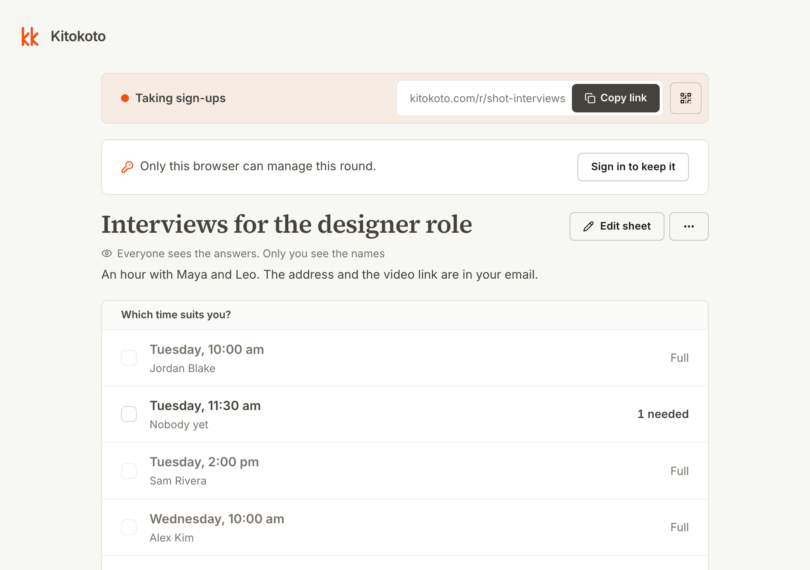
Task: Click the Full status for Alex Kim's slot
Action: pyautogui.click(x=679, y=527)
